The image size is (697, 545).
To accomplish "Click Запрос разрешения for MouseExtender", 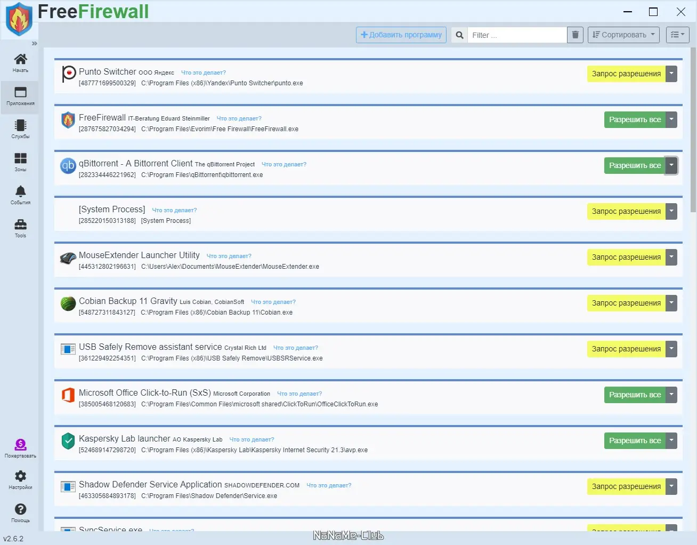I will (626, 258).
